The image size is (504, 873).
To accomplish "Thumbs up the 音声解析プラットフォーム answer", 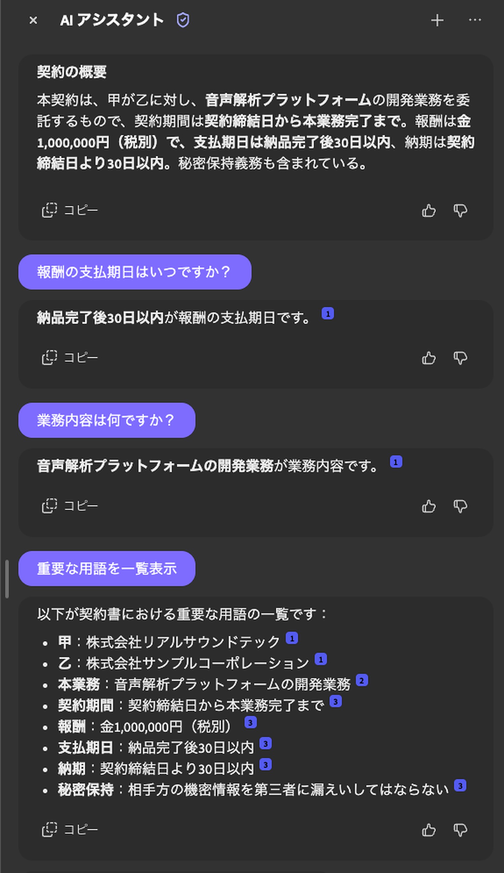I will click(429, 506).
